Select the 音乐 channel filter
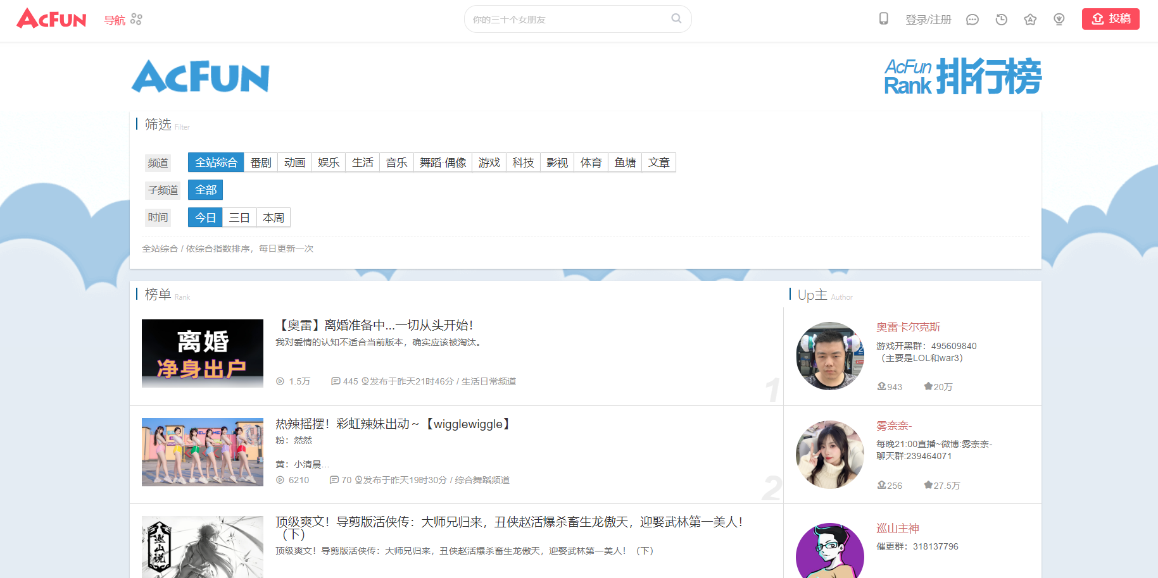This screenshot has height=578, width=1158. [x=396, y=162]
